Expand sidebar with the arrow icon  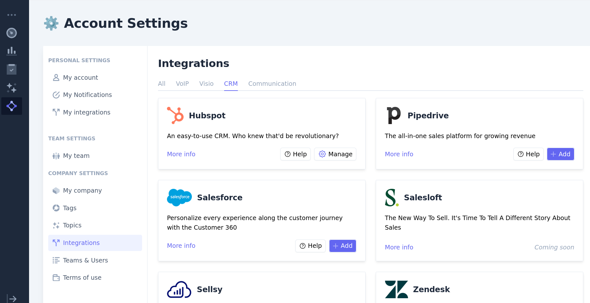(x=12, y=299)
